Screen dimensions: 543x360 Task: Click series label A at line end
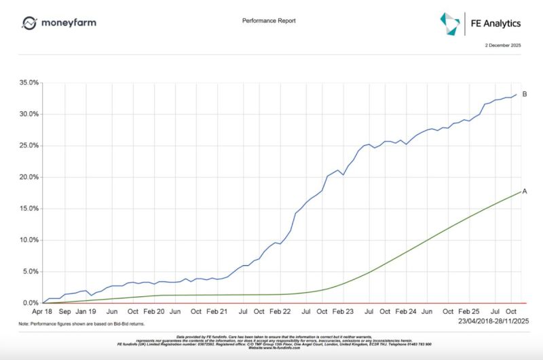525,191
